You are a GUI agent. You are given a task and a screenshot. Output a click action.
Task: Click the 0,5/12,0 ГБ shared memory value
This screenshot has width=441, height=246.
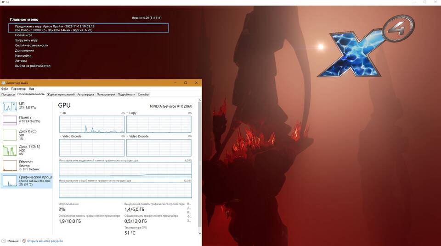(x=136, y=221)
